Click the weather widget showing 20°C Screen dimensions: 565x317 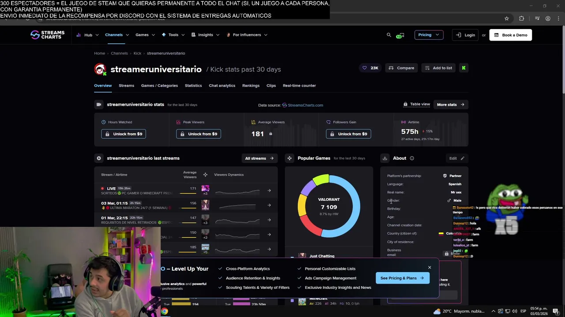click(459, 311)
